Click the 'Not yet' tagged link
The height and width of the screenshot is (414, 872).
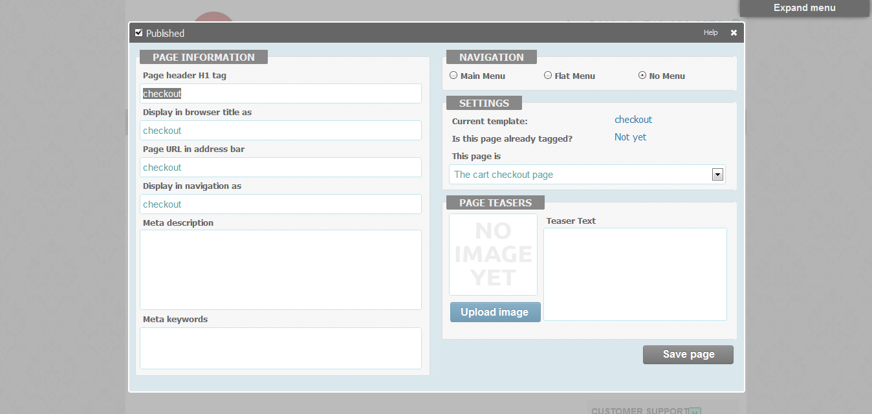(x=630, y=137)
